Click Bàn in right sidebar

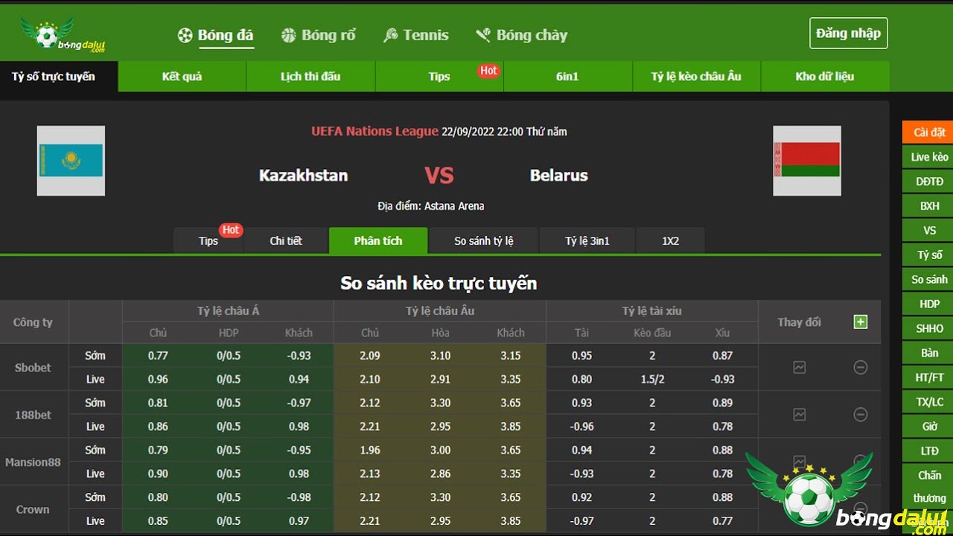tap(929, 353)
